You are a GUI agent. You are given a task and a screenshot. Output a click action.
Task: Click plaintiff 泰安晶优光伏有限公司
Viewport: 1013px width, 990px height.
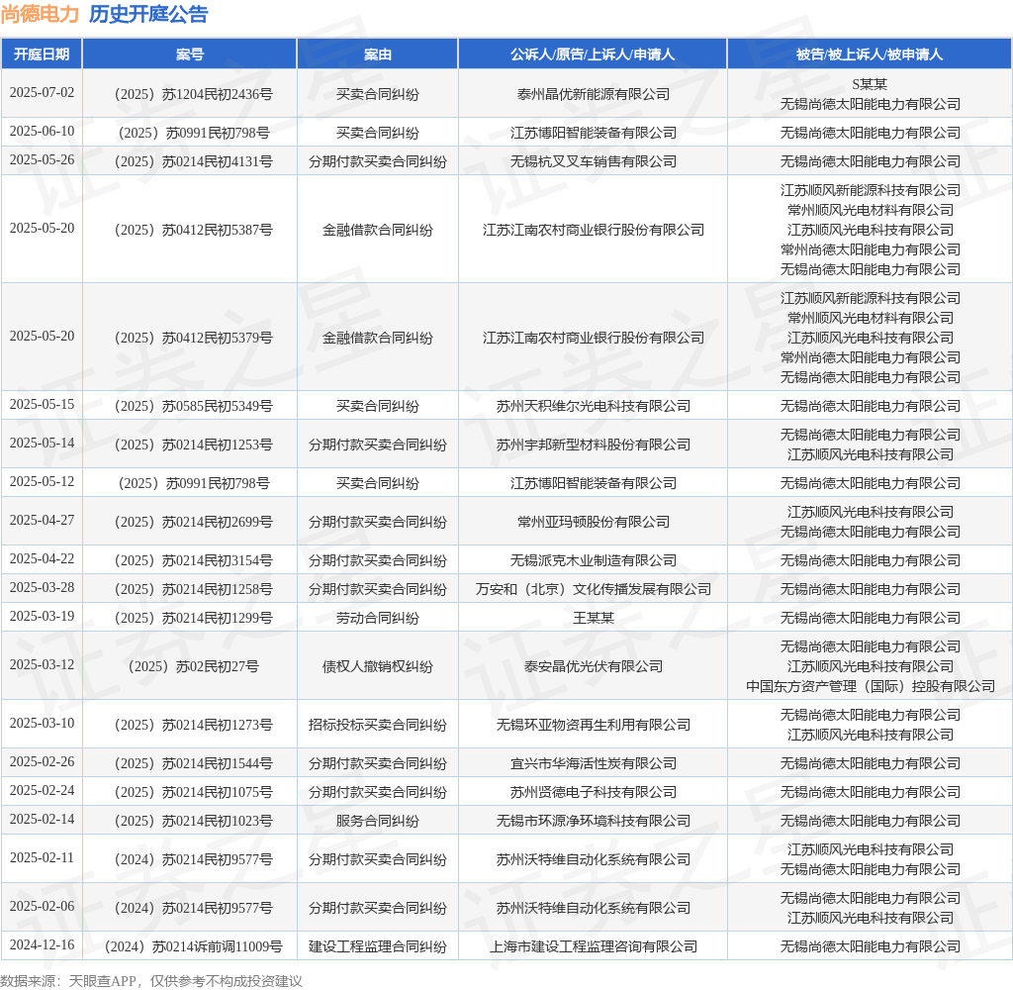[x=594, y=666]
